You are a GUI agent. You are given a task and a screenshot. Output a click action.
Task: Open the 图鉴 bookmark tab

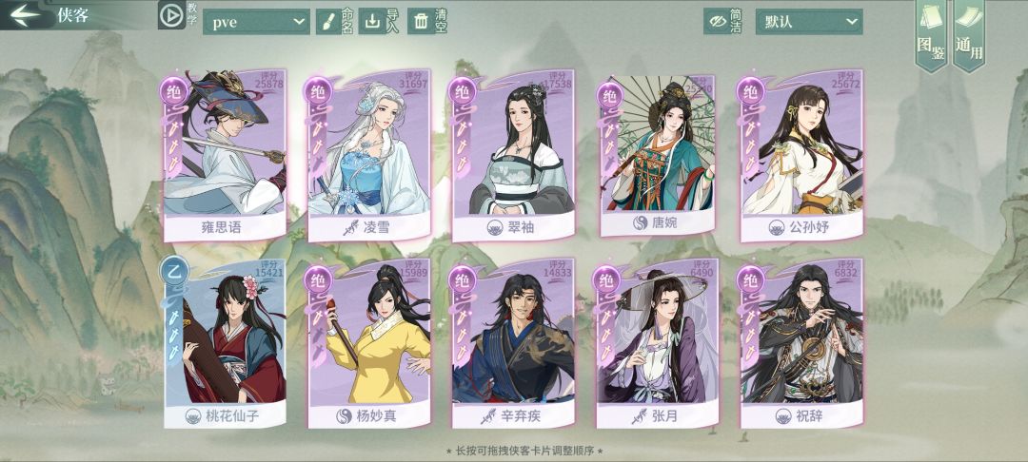click(x=931, y=34)
